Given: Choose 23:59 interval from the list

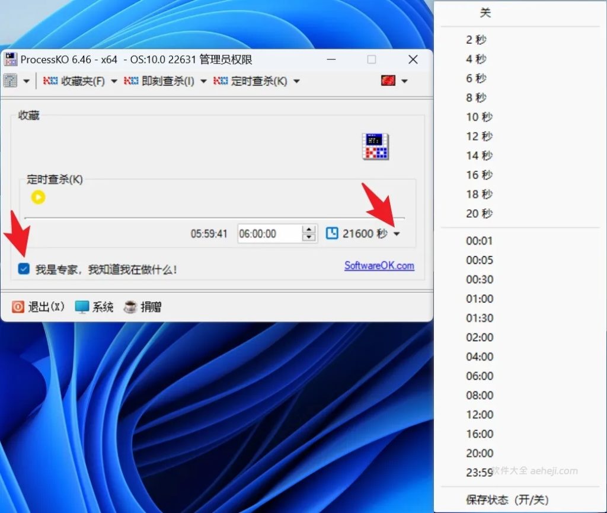Looking at the screenshot, I should pos(479,471).
